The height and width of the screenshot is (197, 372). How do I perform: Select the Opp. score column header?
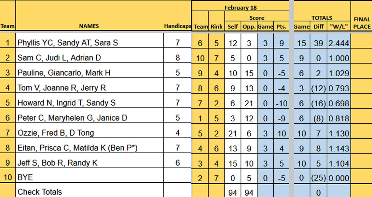pos(249,27)
